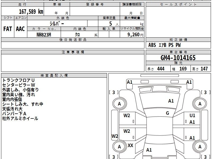The height and width of the screenshot is (159, 212).
Task: Select the exterior color シルバー
Action: point(57,24)
